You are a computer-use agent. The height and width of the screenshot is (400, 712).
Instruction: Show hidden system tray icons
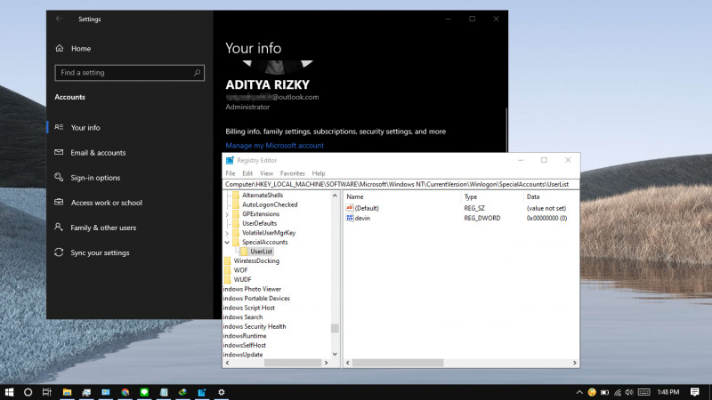point(579,392)
